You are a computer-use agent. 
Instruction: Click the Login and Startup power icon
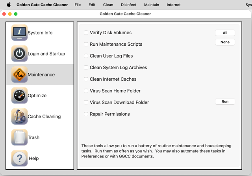19,54
